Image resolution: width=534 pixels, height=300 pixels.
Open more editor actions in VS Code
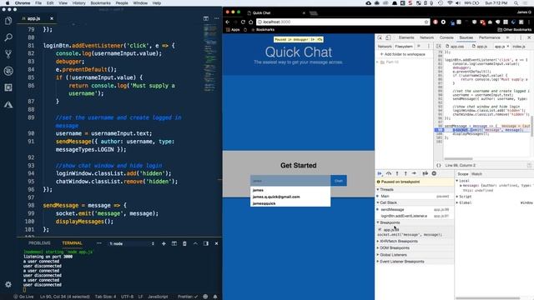tap(217, 18)
